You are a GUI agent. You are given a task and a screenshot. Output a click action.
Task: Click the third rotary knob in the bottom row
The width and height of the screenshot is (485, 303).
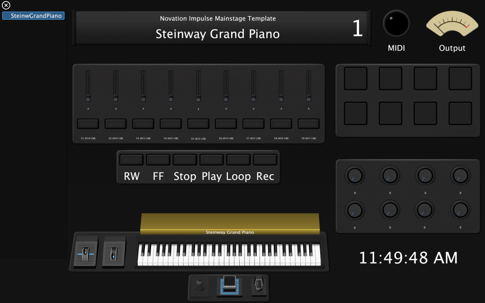(425, 210)
